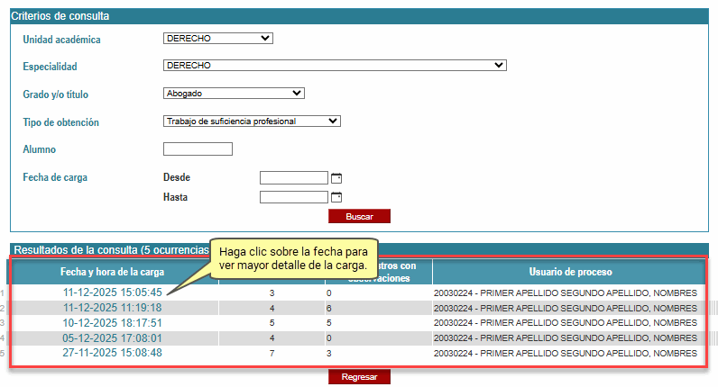
Task: Open the calendar picker for Hasta date
Action: tap(336, 197)
